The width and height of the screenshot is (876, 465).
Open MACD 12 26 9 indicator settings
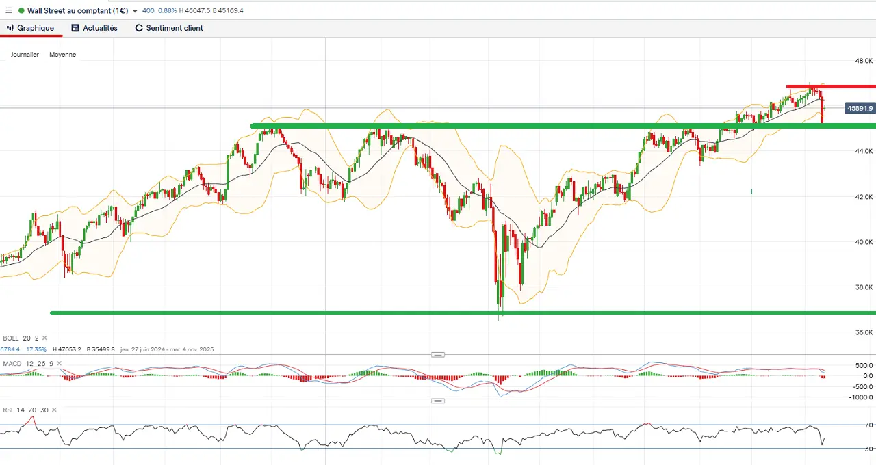27,363
